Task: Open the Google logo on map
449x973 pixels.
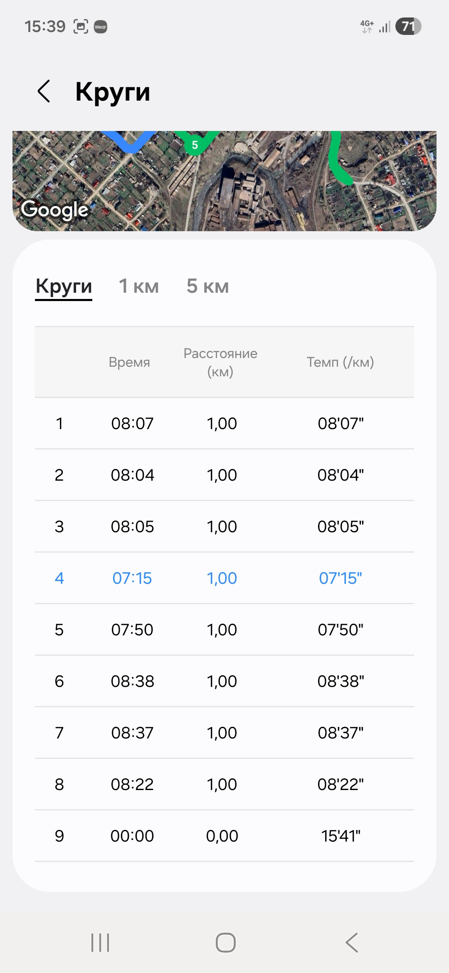Action: [x=54, y=210]
